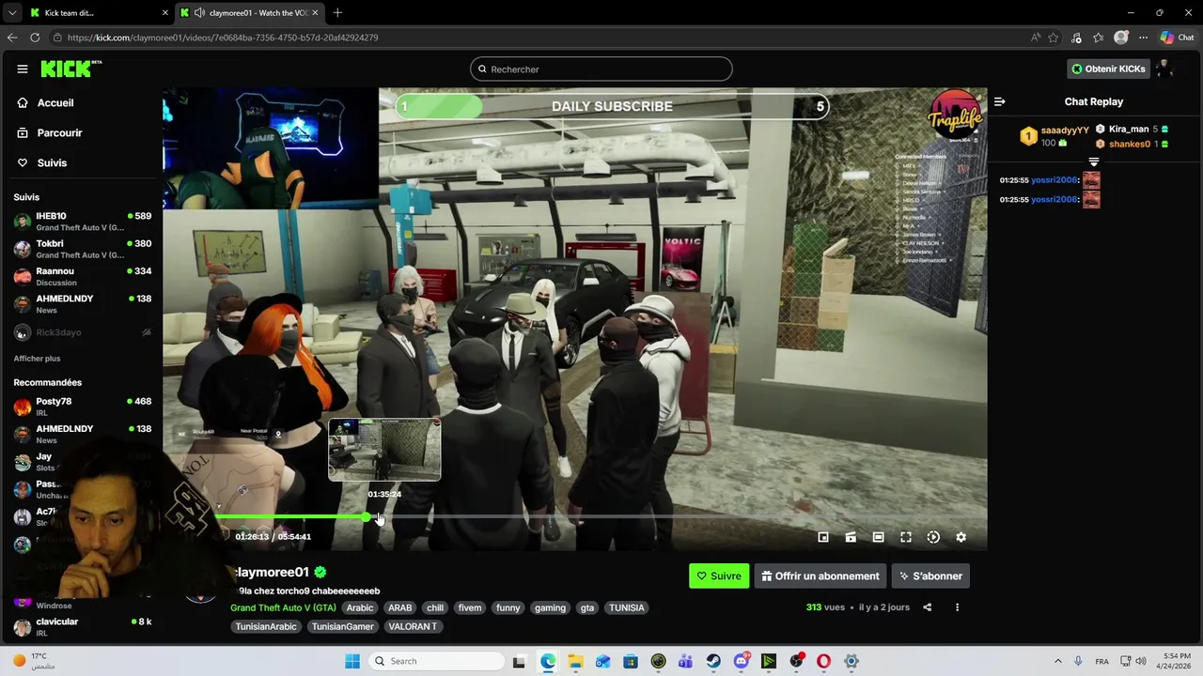Open the Posty78 recommended channel
The image size is (1203, 676).
point(82,407)
